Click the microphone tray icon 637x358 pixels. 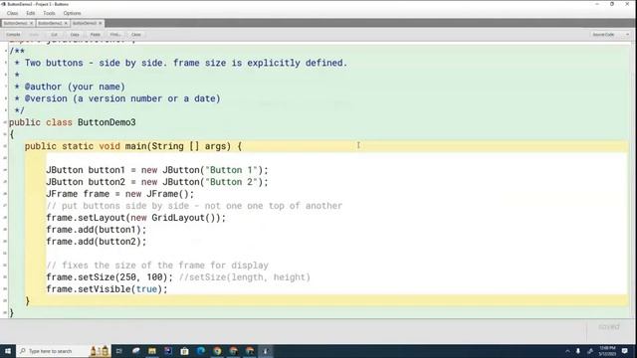pos(578,351)
